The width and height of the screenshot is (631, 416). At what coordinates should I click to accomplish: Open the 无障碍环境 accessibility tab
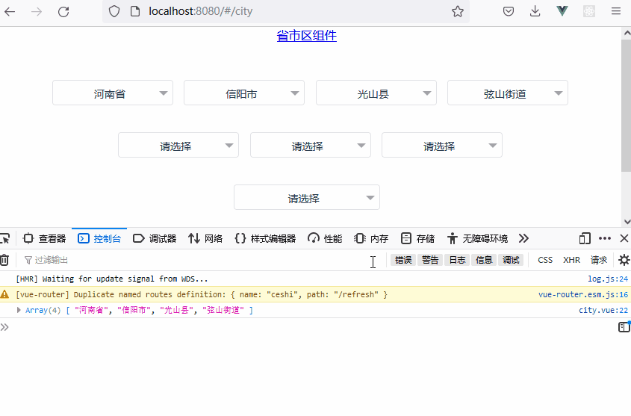pyautogui.click(x=477, y=238)
